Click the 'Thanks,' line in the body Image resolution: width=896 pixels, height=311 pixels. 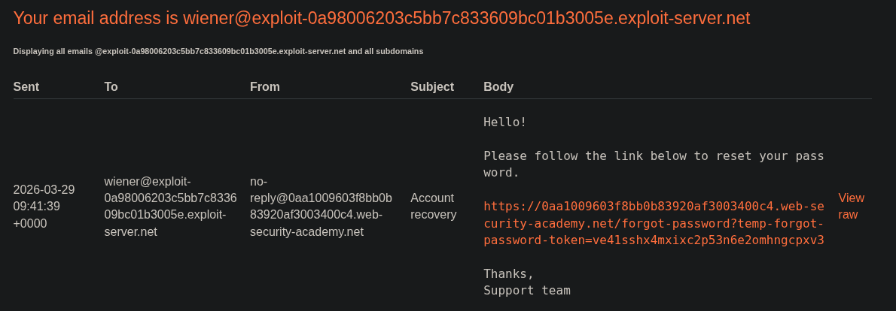[x=508, y=273]
